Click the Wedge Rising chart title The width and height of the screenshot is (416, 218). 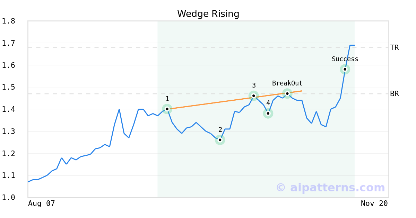208,14
